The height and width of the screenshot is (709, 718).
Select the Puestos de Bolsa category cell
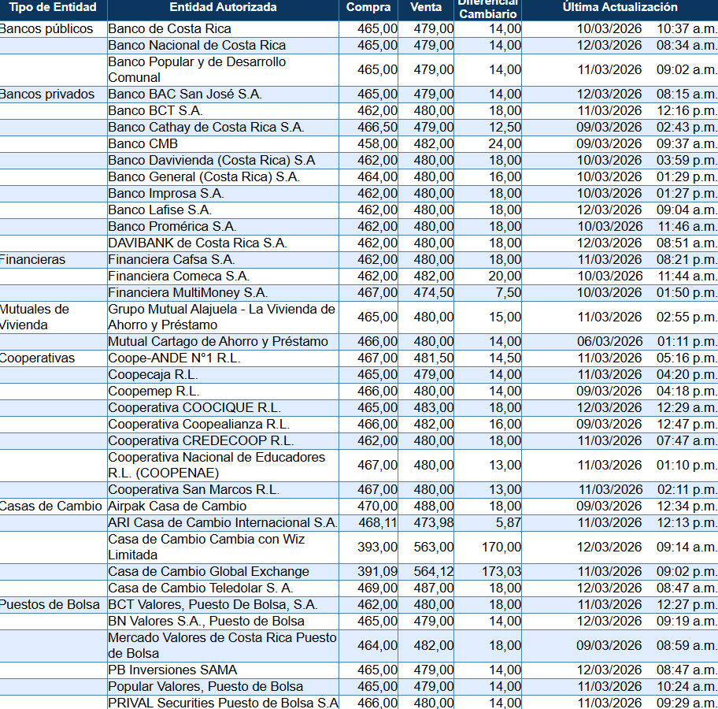50,605
